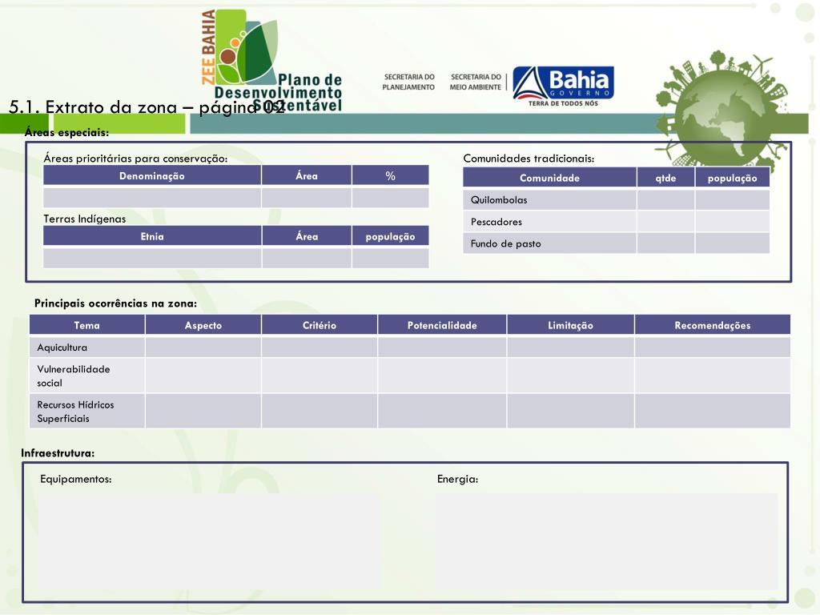This screenshot has height=615, width=820.
Task: Click the 'Aspecto' column header
Action: click(x=203, y=325)
